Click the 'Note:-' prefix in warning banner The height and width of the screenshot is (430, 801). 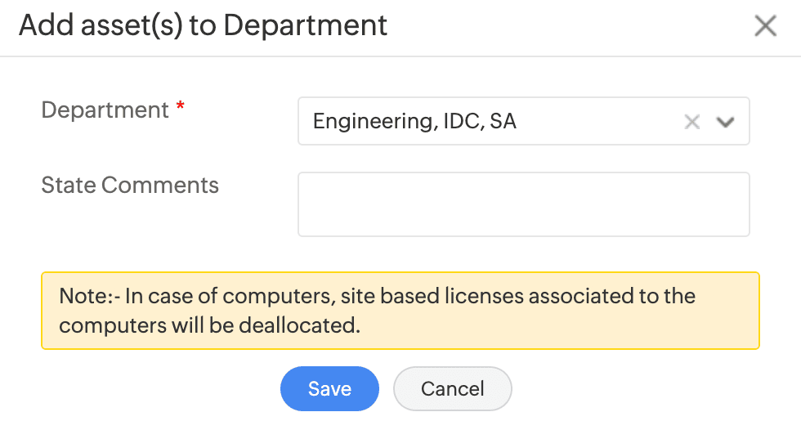coord(89,296)
